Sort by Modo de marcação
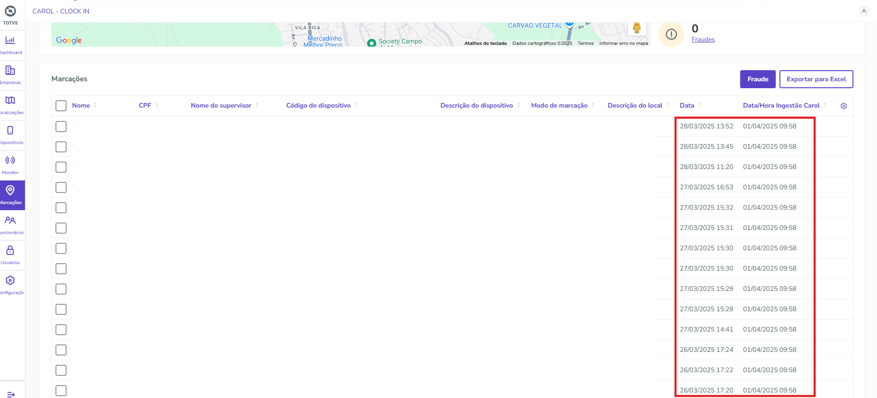 [593, 105]
